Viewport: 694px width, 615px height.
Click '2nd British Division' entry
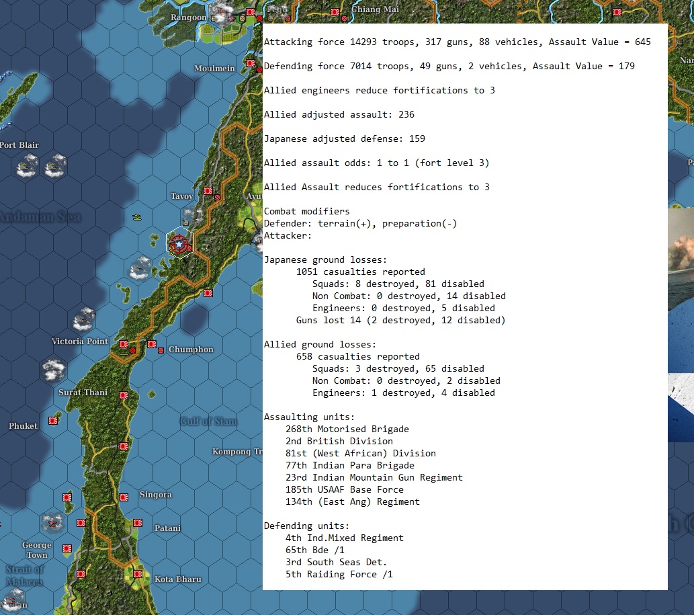(339, 441)
